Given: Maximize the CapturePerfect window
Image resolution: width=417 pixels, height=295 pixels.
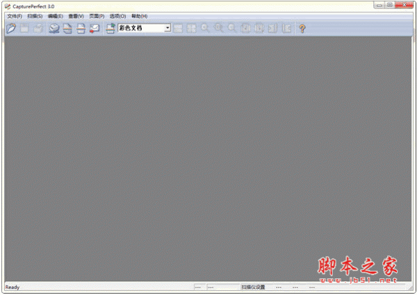Looking at the screenshot, I should pos(389,5).
